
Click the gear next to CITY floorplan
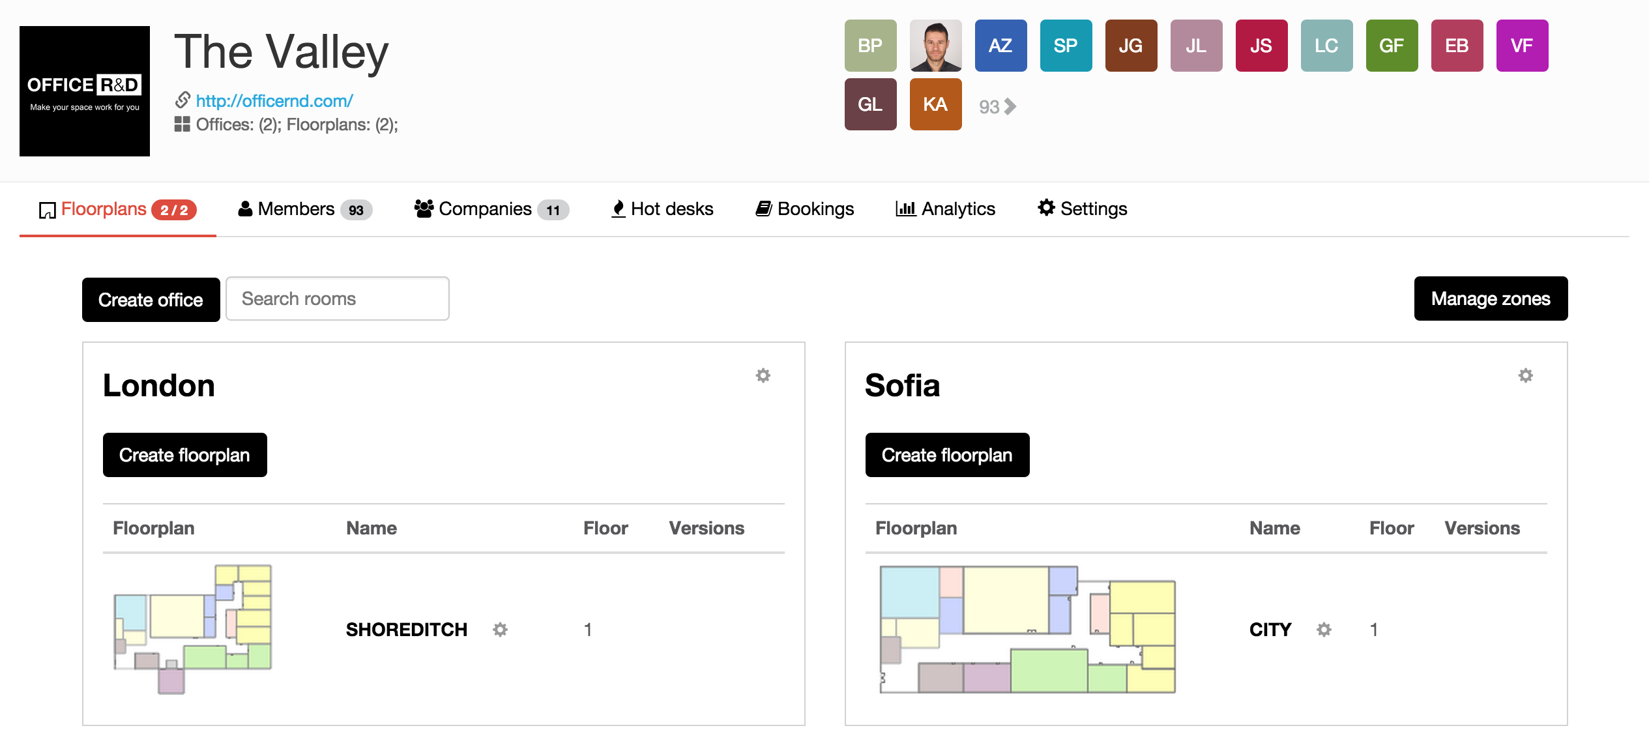pos(1324,630)
